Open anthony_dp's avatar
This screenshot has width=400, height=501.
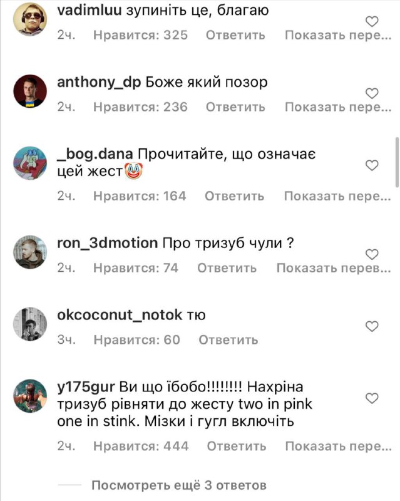point(30,91)
